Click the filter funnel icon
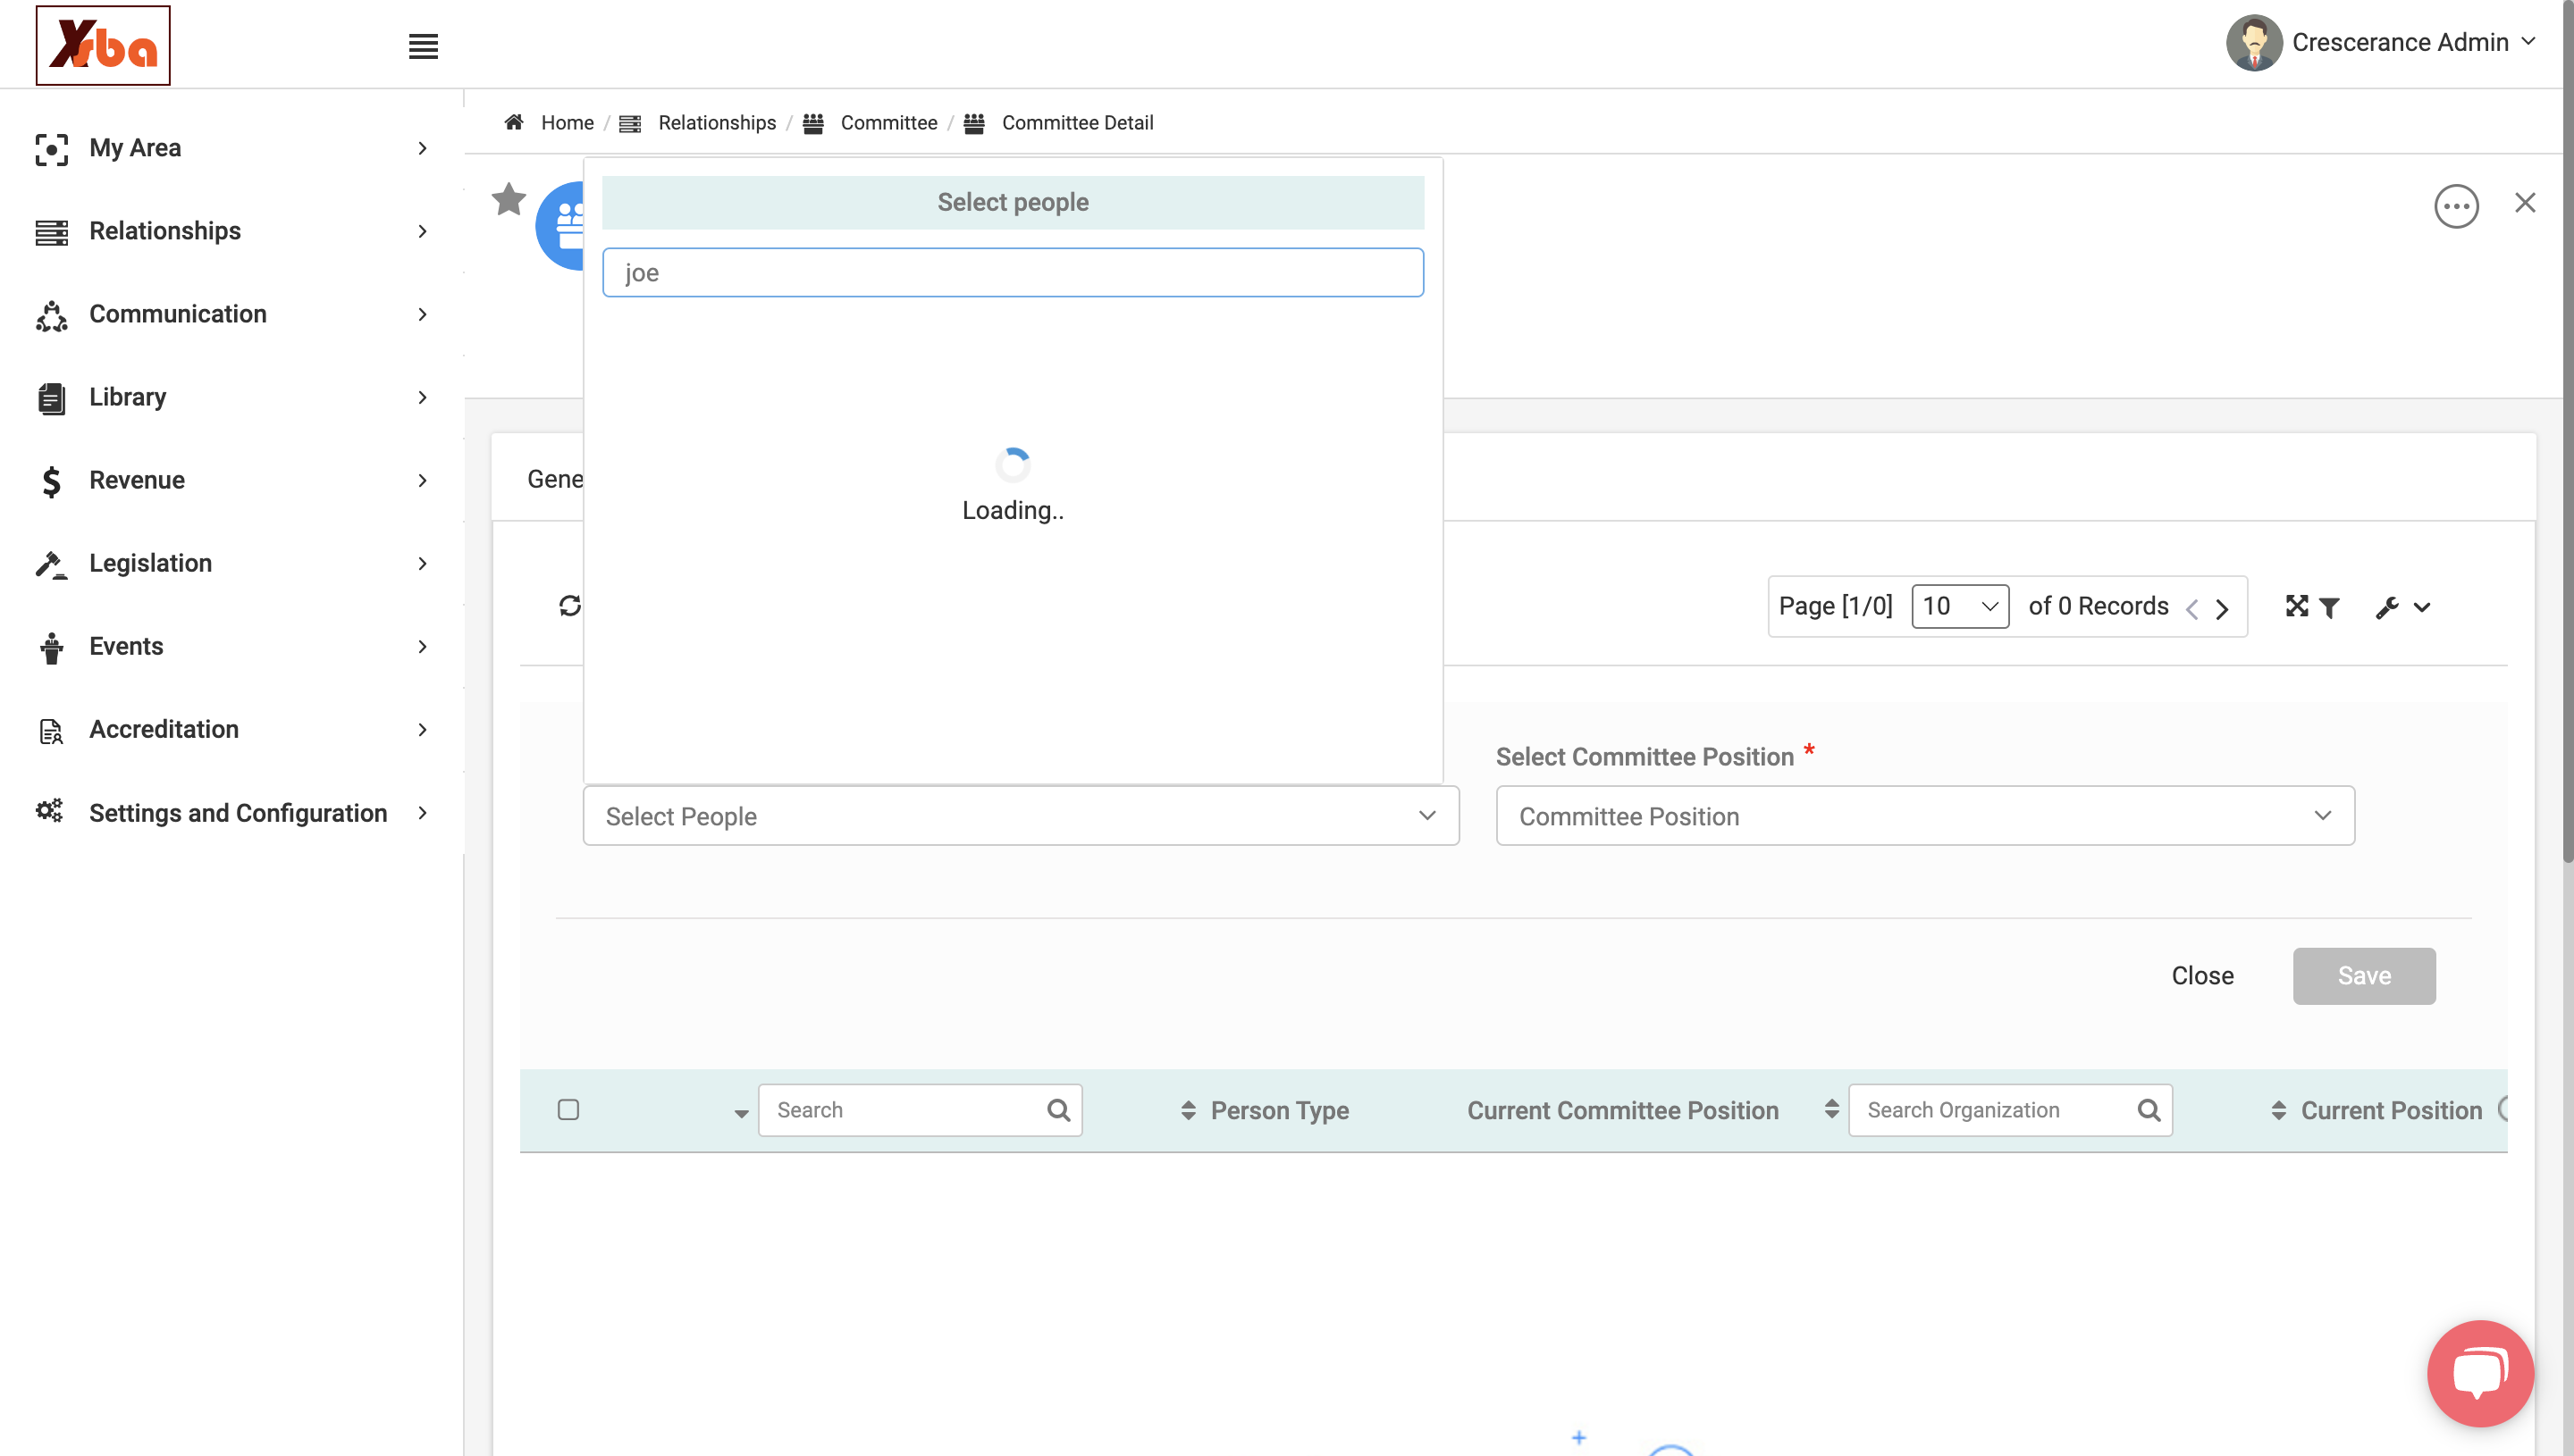The width and height of the screenshot is (2574, 1456). (2329, 607)
